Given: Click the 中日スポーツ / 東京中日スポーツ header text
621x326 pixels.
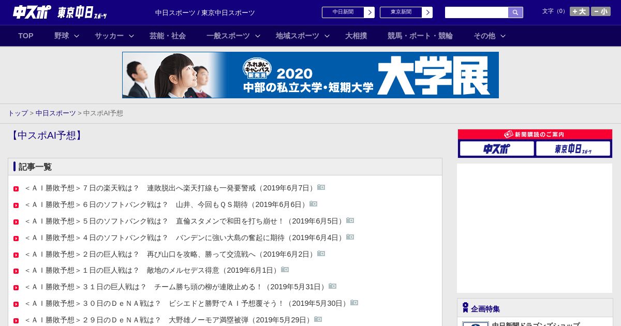Looking at the screenshot, I should click(x=205, y=12).
